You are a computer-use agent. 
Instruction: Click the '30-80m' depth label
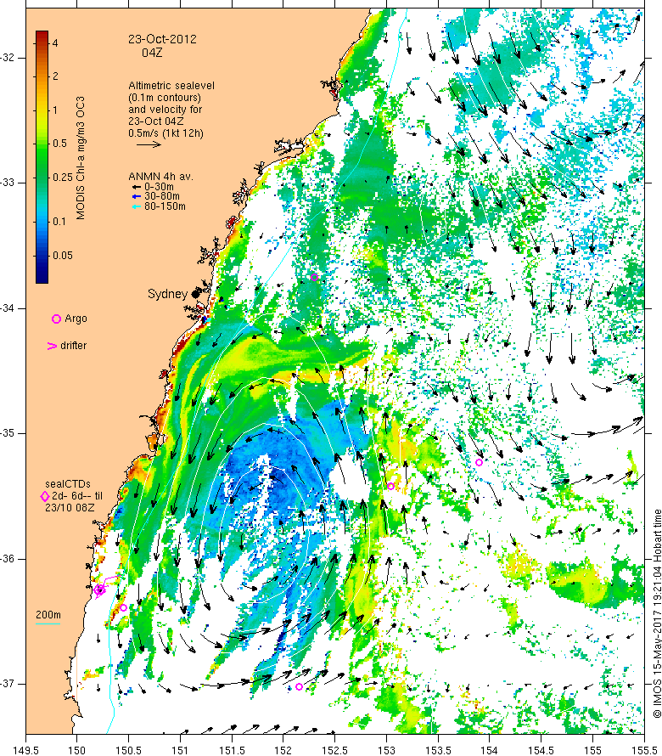[x=162, y=196]
